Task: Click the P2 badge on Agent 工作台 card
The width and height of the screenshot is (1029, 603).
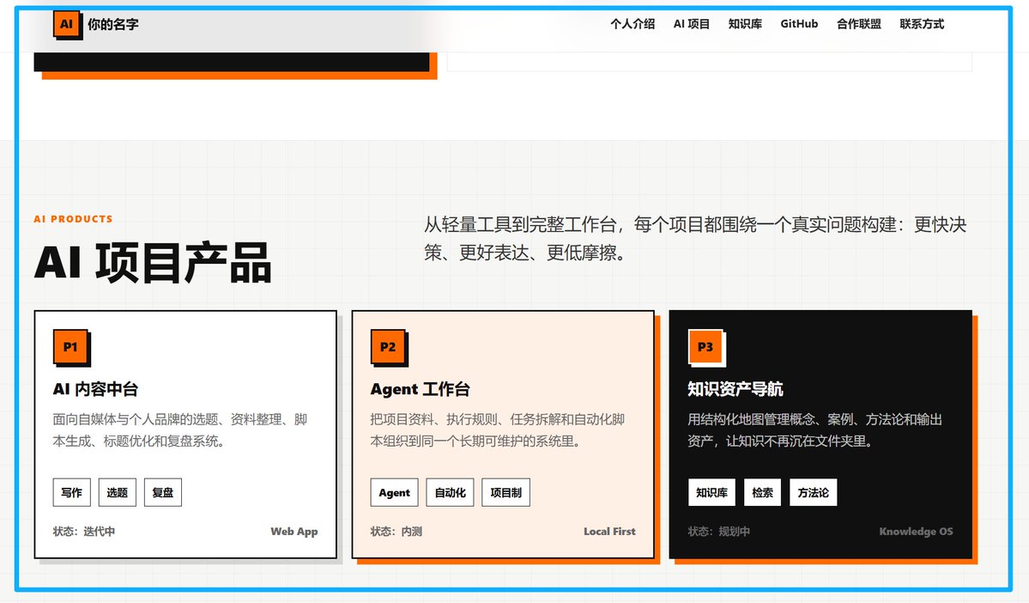Action: 388,347
